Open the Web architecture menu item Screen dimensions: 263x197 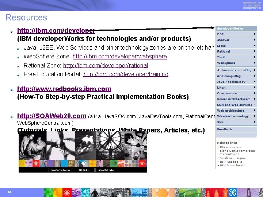click(236, 111)
